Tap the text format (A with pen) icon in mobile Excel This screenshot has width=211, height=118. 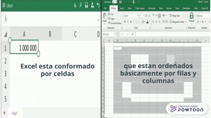coord(75,6)
